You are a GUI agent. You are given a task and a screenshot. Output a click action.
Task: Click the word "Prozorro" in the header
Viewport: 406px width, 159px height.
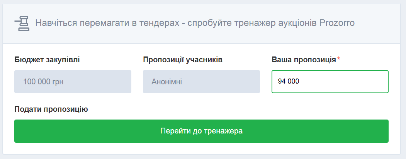click(337, 23)
